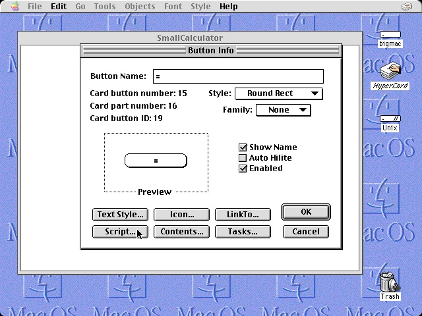
Task: Open the Apple menu
Action: (x=15, y=6)
